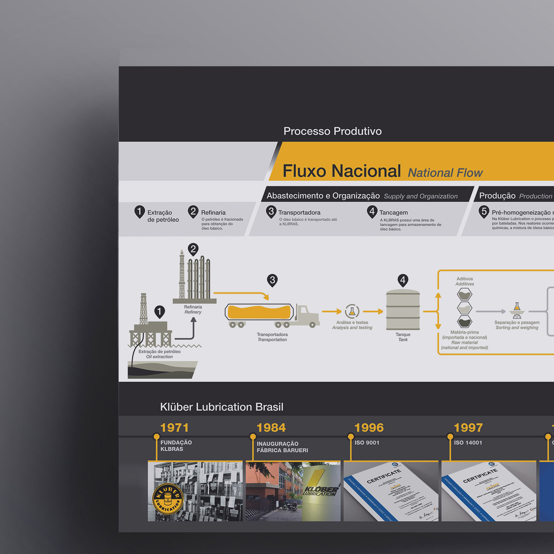Click the 'Klüber Lubrication Brasil' heading
The image size is (554, 554).
[x=222, y=407]
